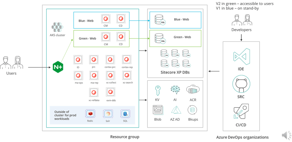Click the CM pod in Blue - Web
This screenshot has width=292, height=142.
[x=106, y=19]
